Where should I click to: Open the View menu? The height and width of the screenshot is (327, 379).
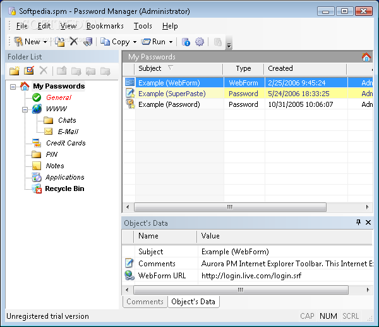[68, 26]
